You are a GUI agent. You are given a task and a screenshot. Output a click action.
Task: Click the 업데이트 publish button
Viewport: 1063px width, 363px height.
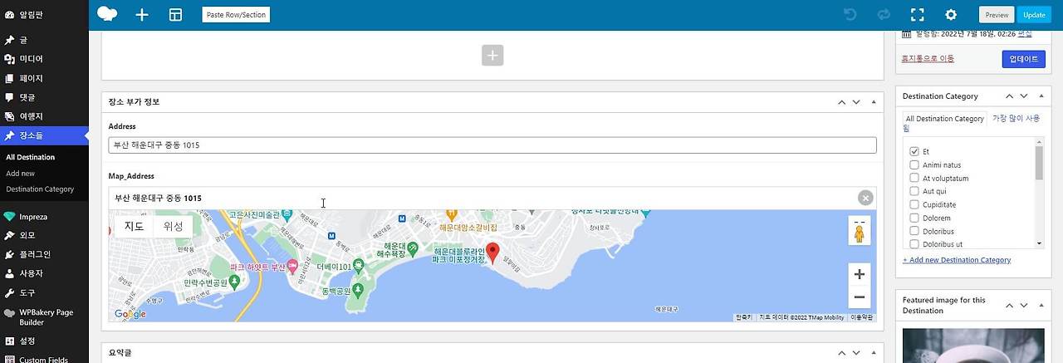point(1024,59)
